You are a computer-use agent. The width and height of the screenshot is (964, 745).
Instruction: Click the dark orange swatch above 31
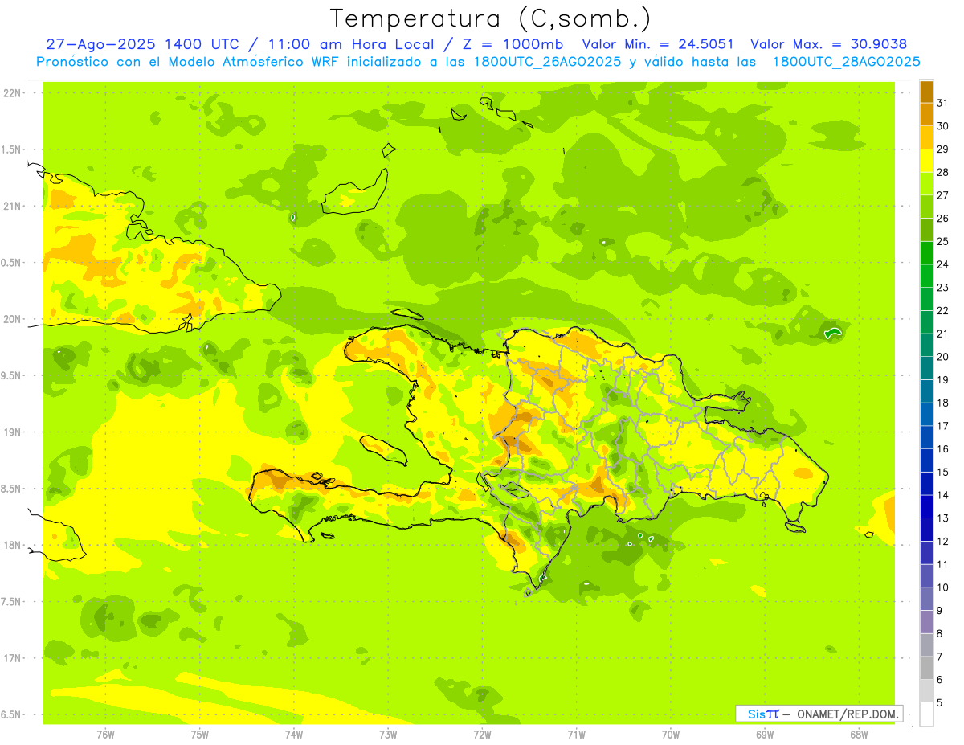tap(926, 92)
